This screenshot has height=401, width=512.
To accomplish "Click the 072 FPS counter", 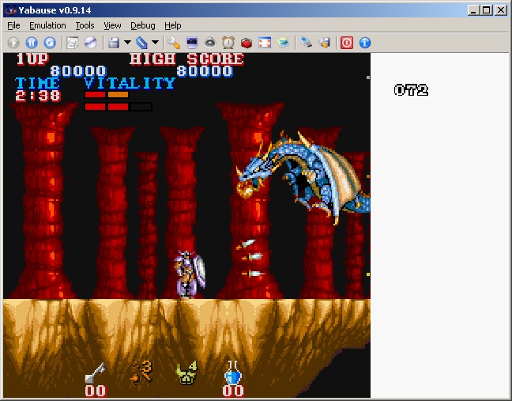I will tap(411, 90).
